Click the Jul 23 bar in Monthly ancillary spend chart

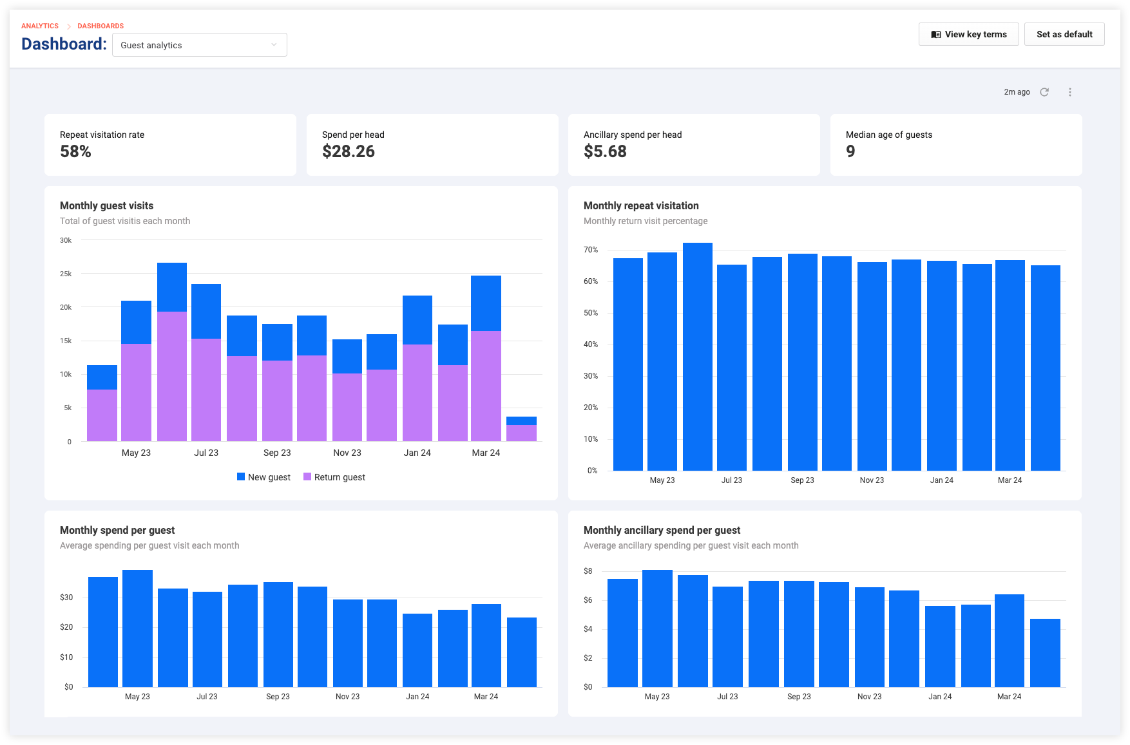(x=727, y=637)
